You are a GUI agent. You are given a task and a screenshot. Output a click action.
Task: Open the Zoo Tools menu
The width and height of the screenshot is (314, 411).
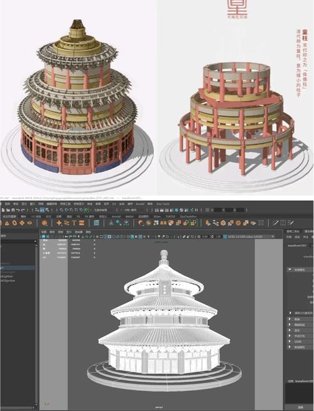click(163, 204)
